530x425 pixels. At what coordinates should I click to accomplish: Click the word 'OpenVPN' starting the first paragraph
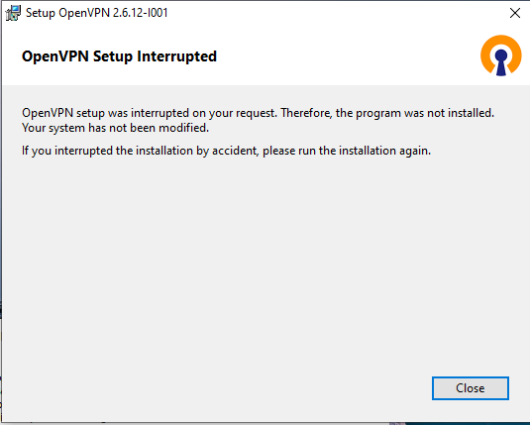pos(48,113)
